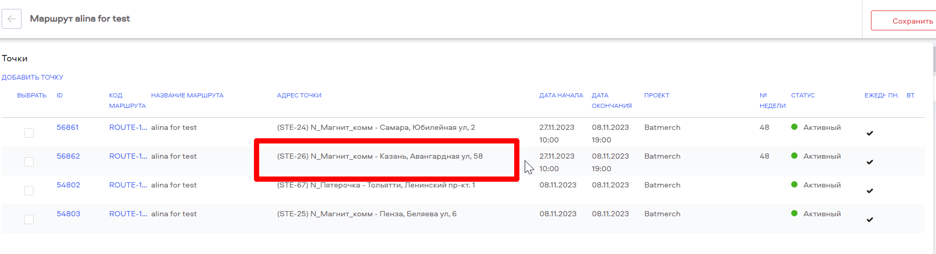Click ДОБАВИТЬ ТОЧКУ link
This screenshot has height=254, width=936.
coord(33,77)
